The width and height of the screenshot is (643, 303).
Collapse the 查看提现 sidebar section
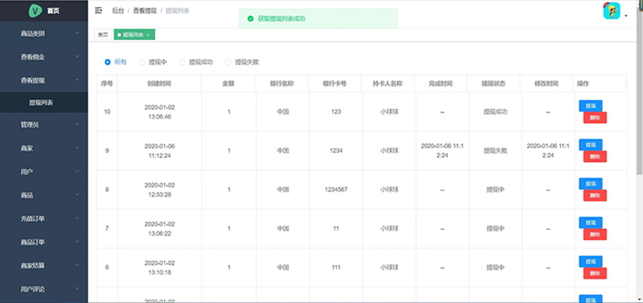44,80
